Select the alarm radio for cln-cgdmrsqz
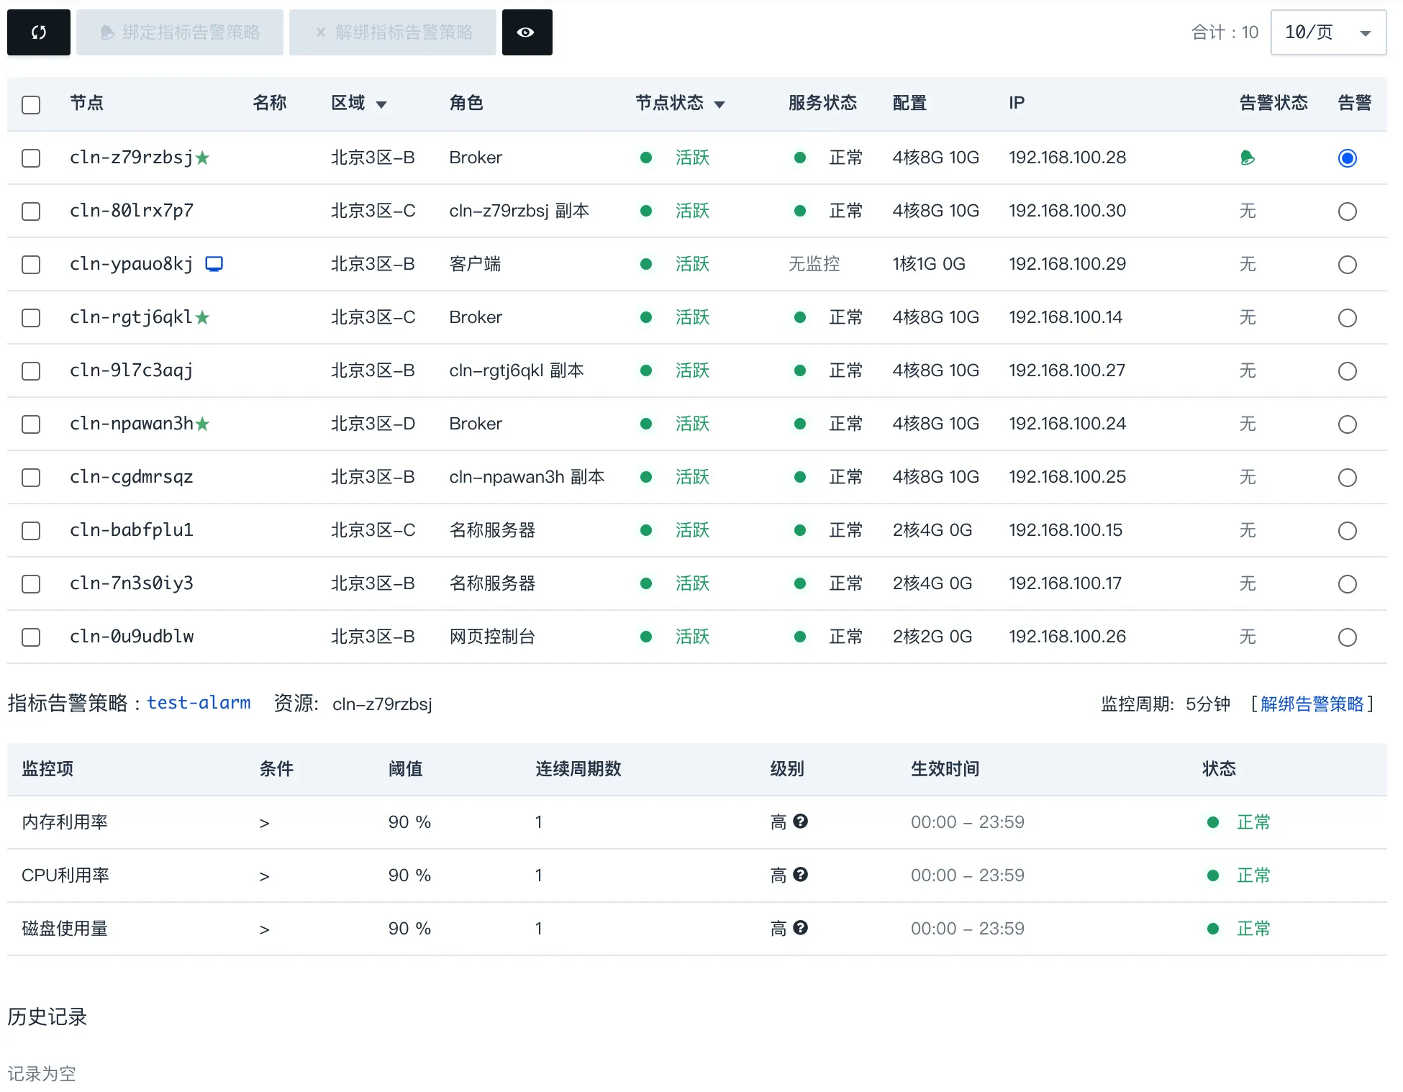The height and width of the screenshot is (1092, 1403). click(1348, 478)
